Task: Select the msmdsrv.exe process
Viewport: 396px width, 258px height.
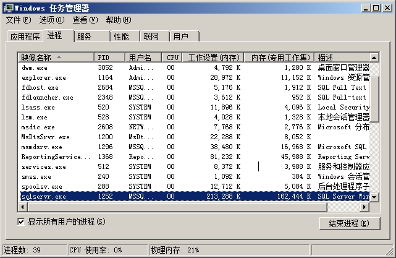Action: click(195, 147)
